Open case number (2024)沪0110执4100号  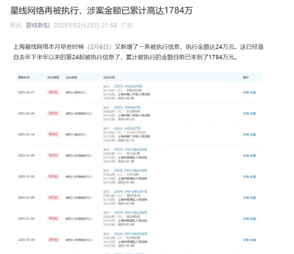coord(130,170)
